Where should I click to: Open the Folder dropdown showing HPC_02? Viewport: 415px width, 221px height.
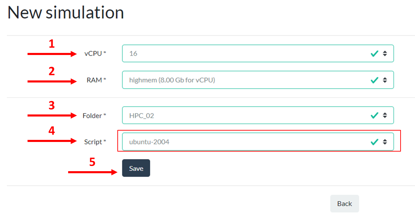241,115
